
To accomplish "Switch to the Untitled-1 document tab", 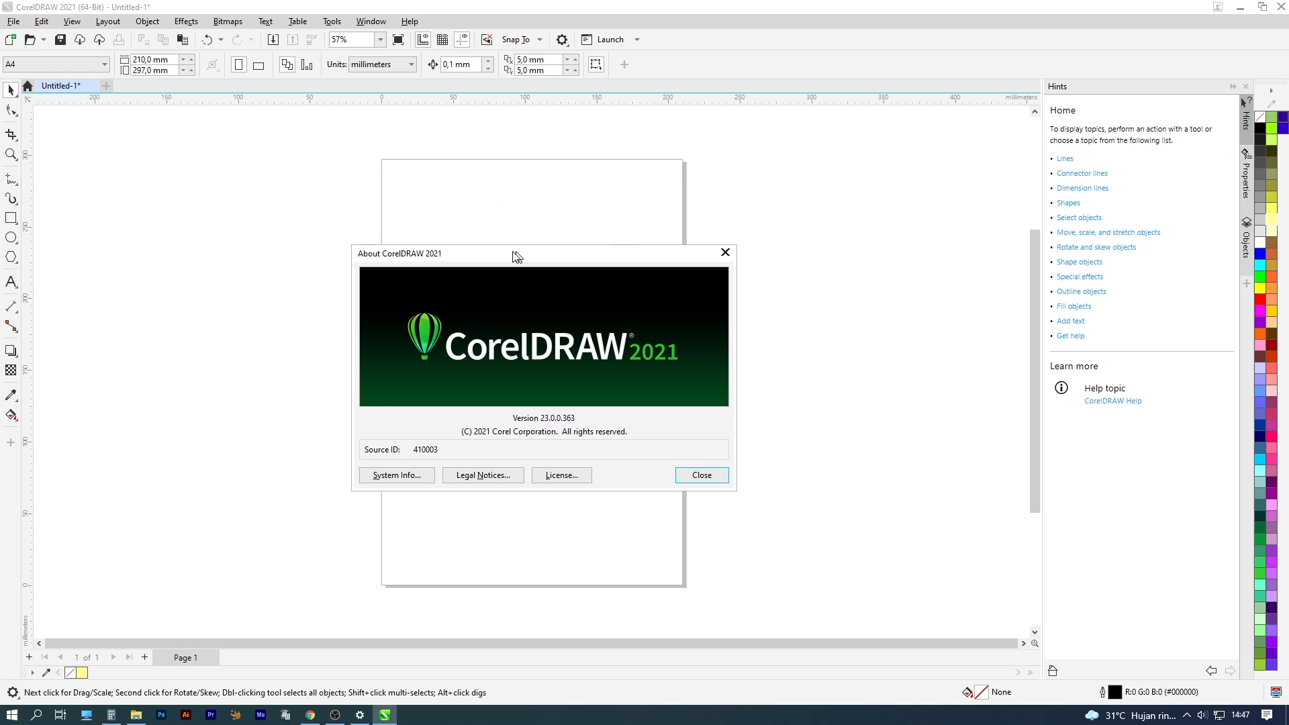I will (61, 85).
